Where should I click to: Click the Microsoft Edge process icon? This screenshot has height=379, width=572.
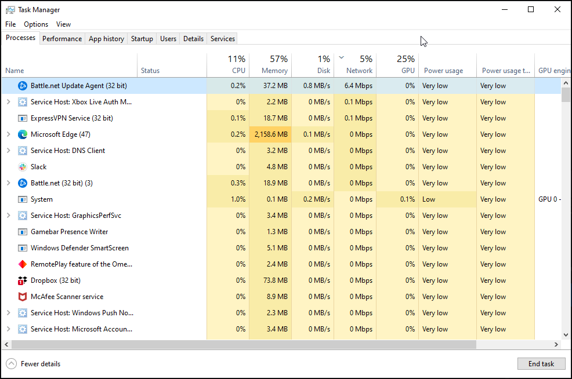click(23, 134)
